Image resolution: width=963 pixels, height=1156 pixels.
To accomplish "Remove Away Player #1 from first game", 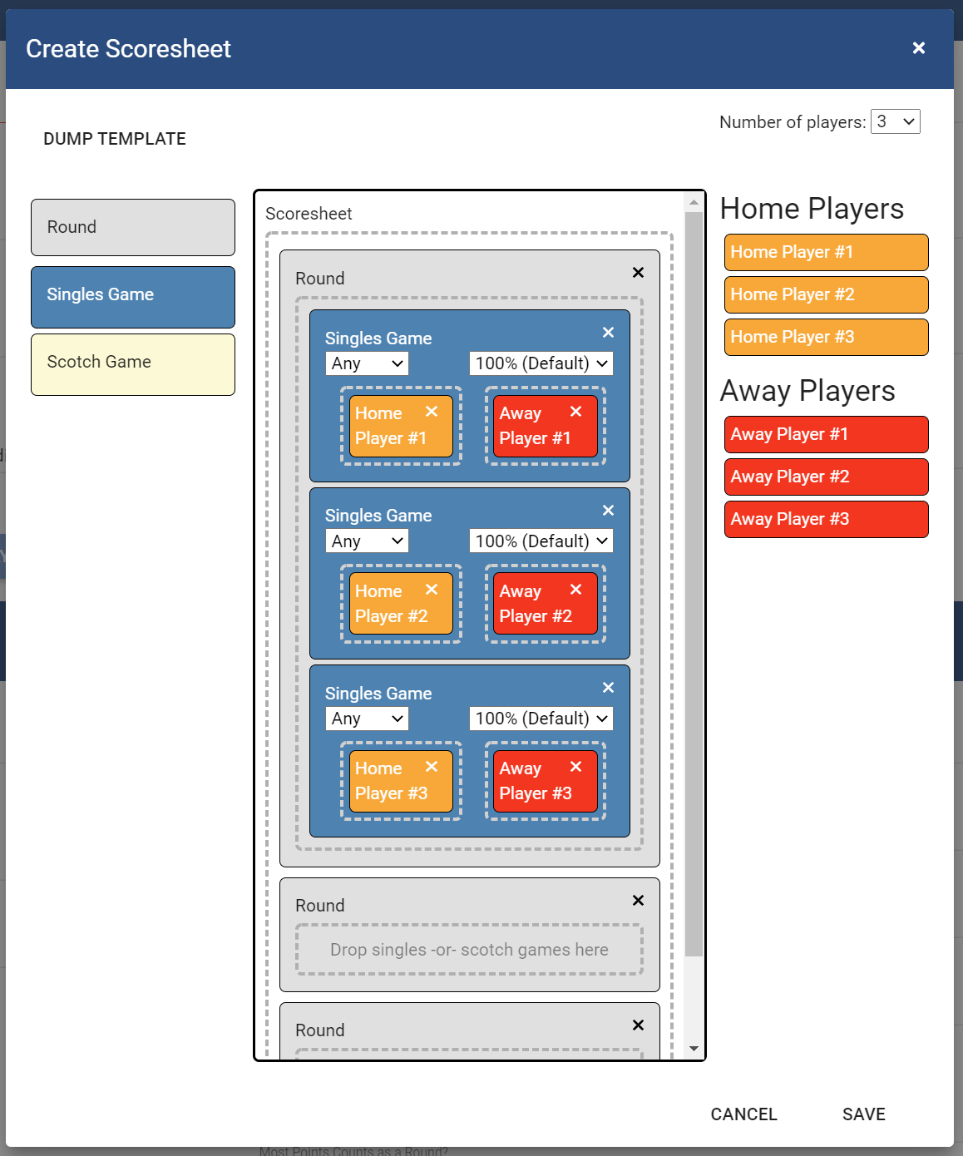I will [575, 412].
